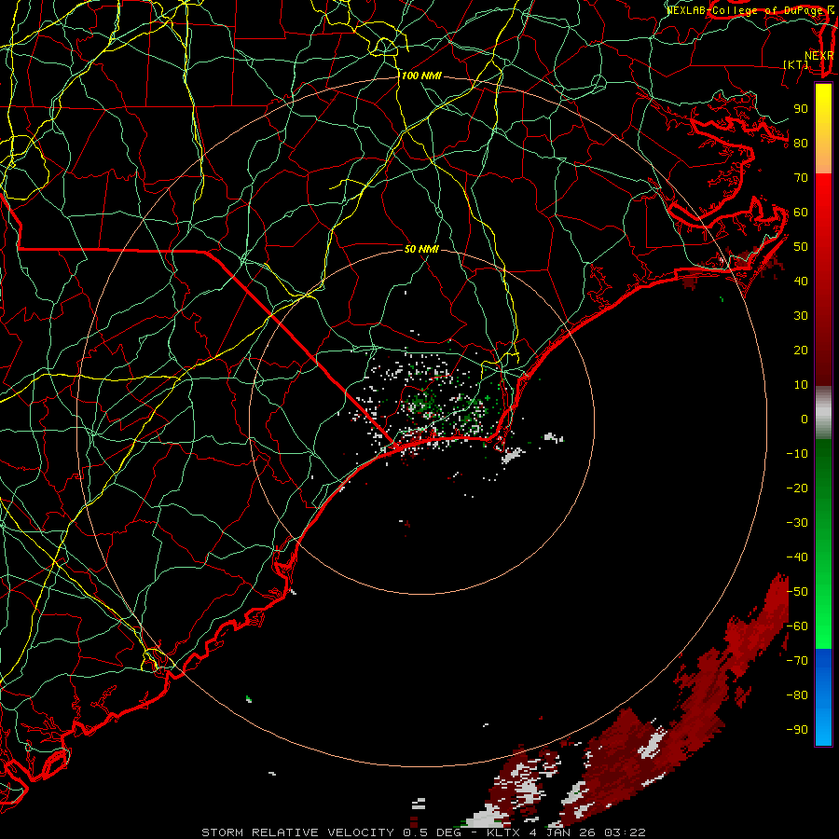Image resolution: width=839 pixels, height=839 pixels.
Task: Click "0.5 DEG" in the bottom caption
Action: click(x=433, y=832)
